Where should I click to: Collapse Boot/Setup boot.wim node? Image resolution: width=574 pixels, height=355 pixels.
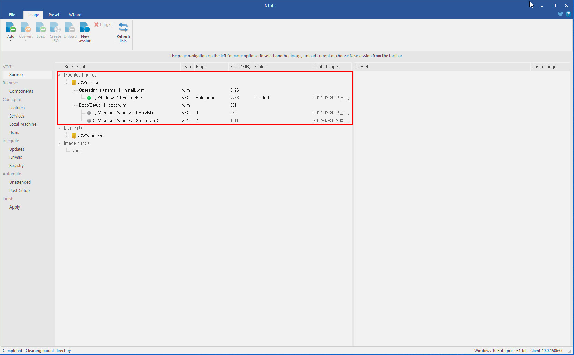[x=74, y=105]
